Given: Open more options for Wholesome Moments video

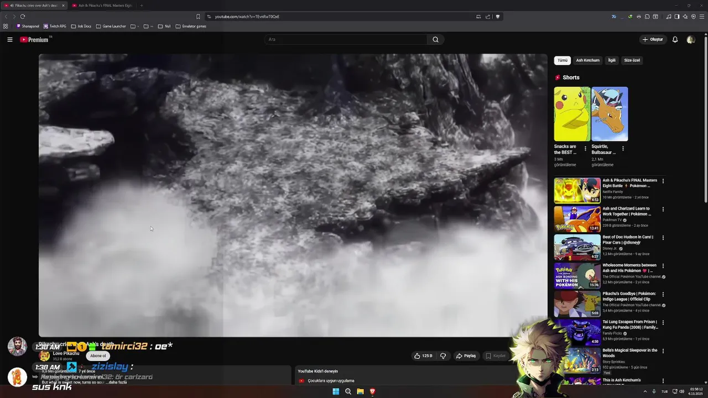Looking at the screenshot, I should point(663,266).
